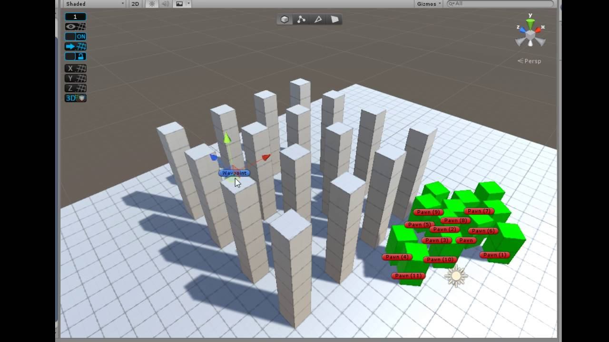Toggle skybox and effects image icon
The height and width of the screenshot is (342, 609).
(179, 4)
